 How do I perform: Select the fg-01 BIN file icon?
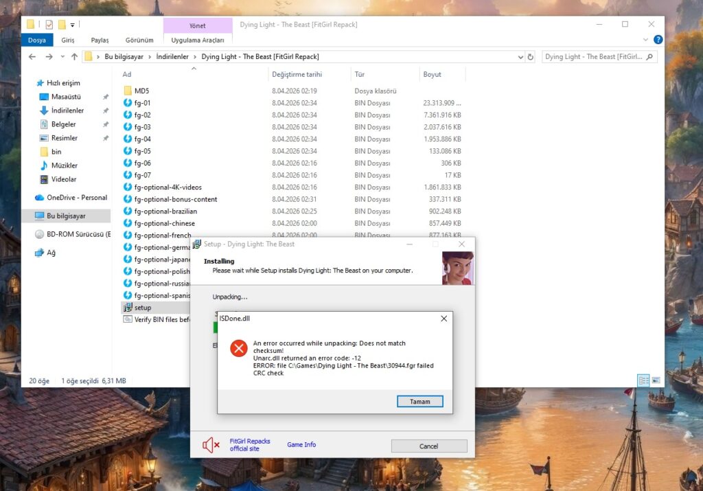(128, 103)
